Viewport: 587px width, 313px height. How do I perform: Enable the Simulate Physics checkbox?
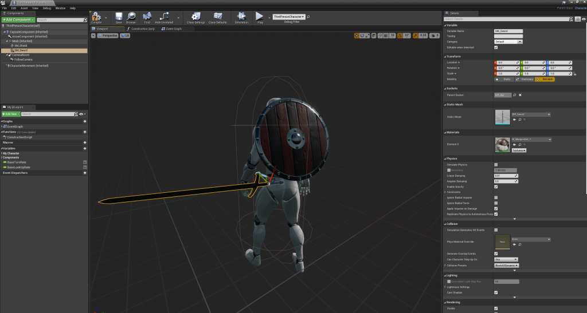pyautogui.click(x=496, y=164)
